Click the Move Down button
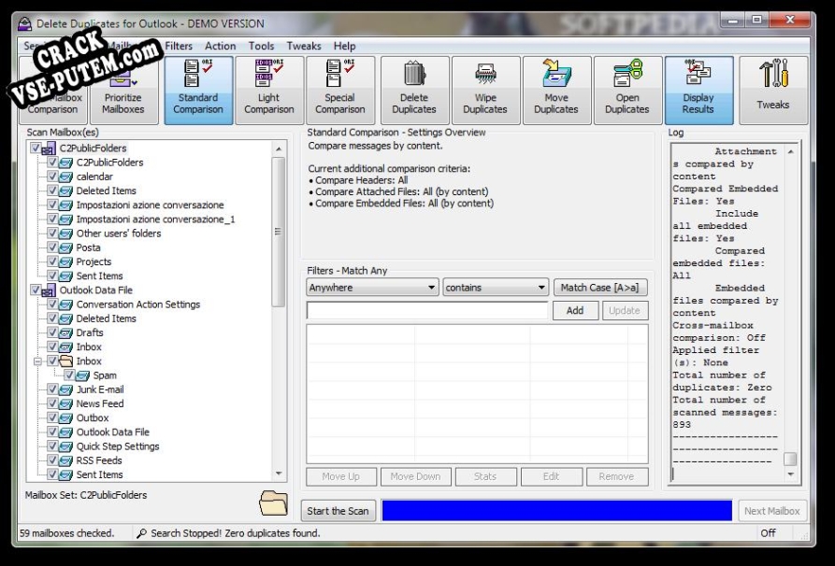The height and width of the screenshot is (566, 835). coord(416,476)
